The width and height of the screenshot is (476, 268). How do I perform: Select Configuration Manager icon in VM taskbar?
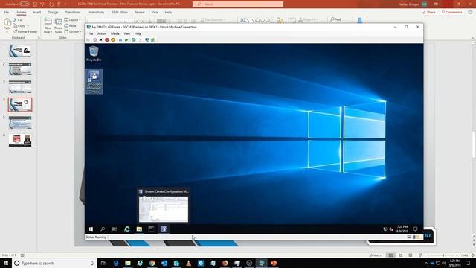point(164,229)
